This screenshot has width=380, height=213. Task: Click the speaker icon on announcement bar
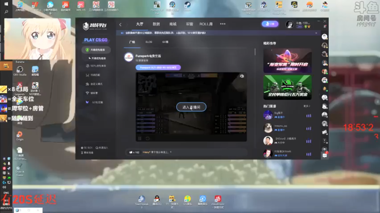tap(122, 33)
